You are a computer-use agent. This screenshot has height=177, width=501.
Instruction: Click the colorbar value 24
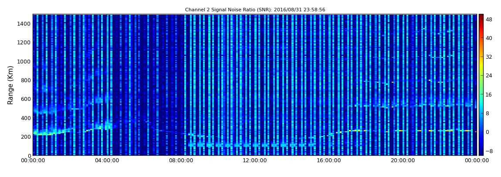click(x=489, y=76)
